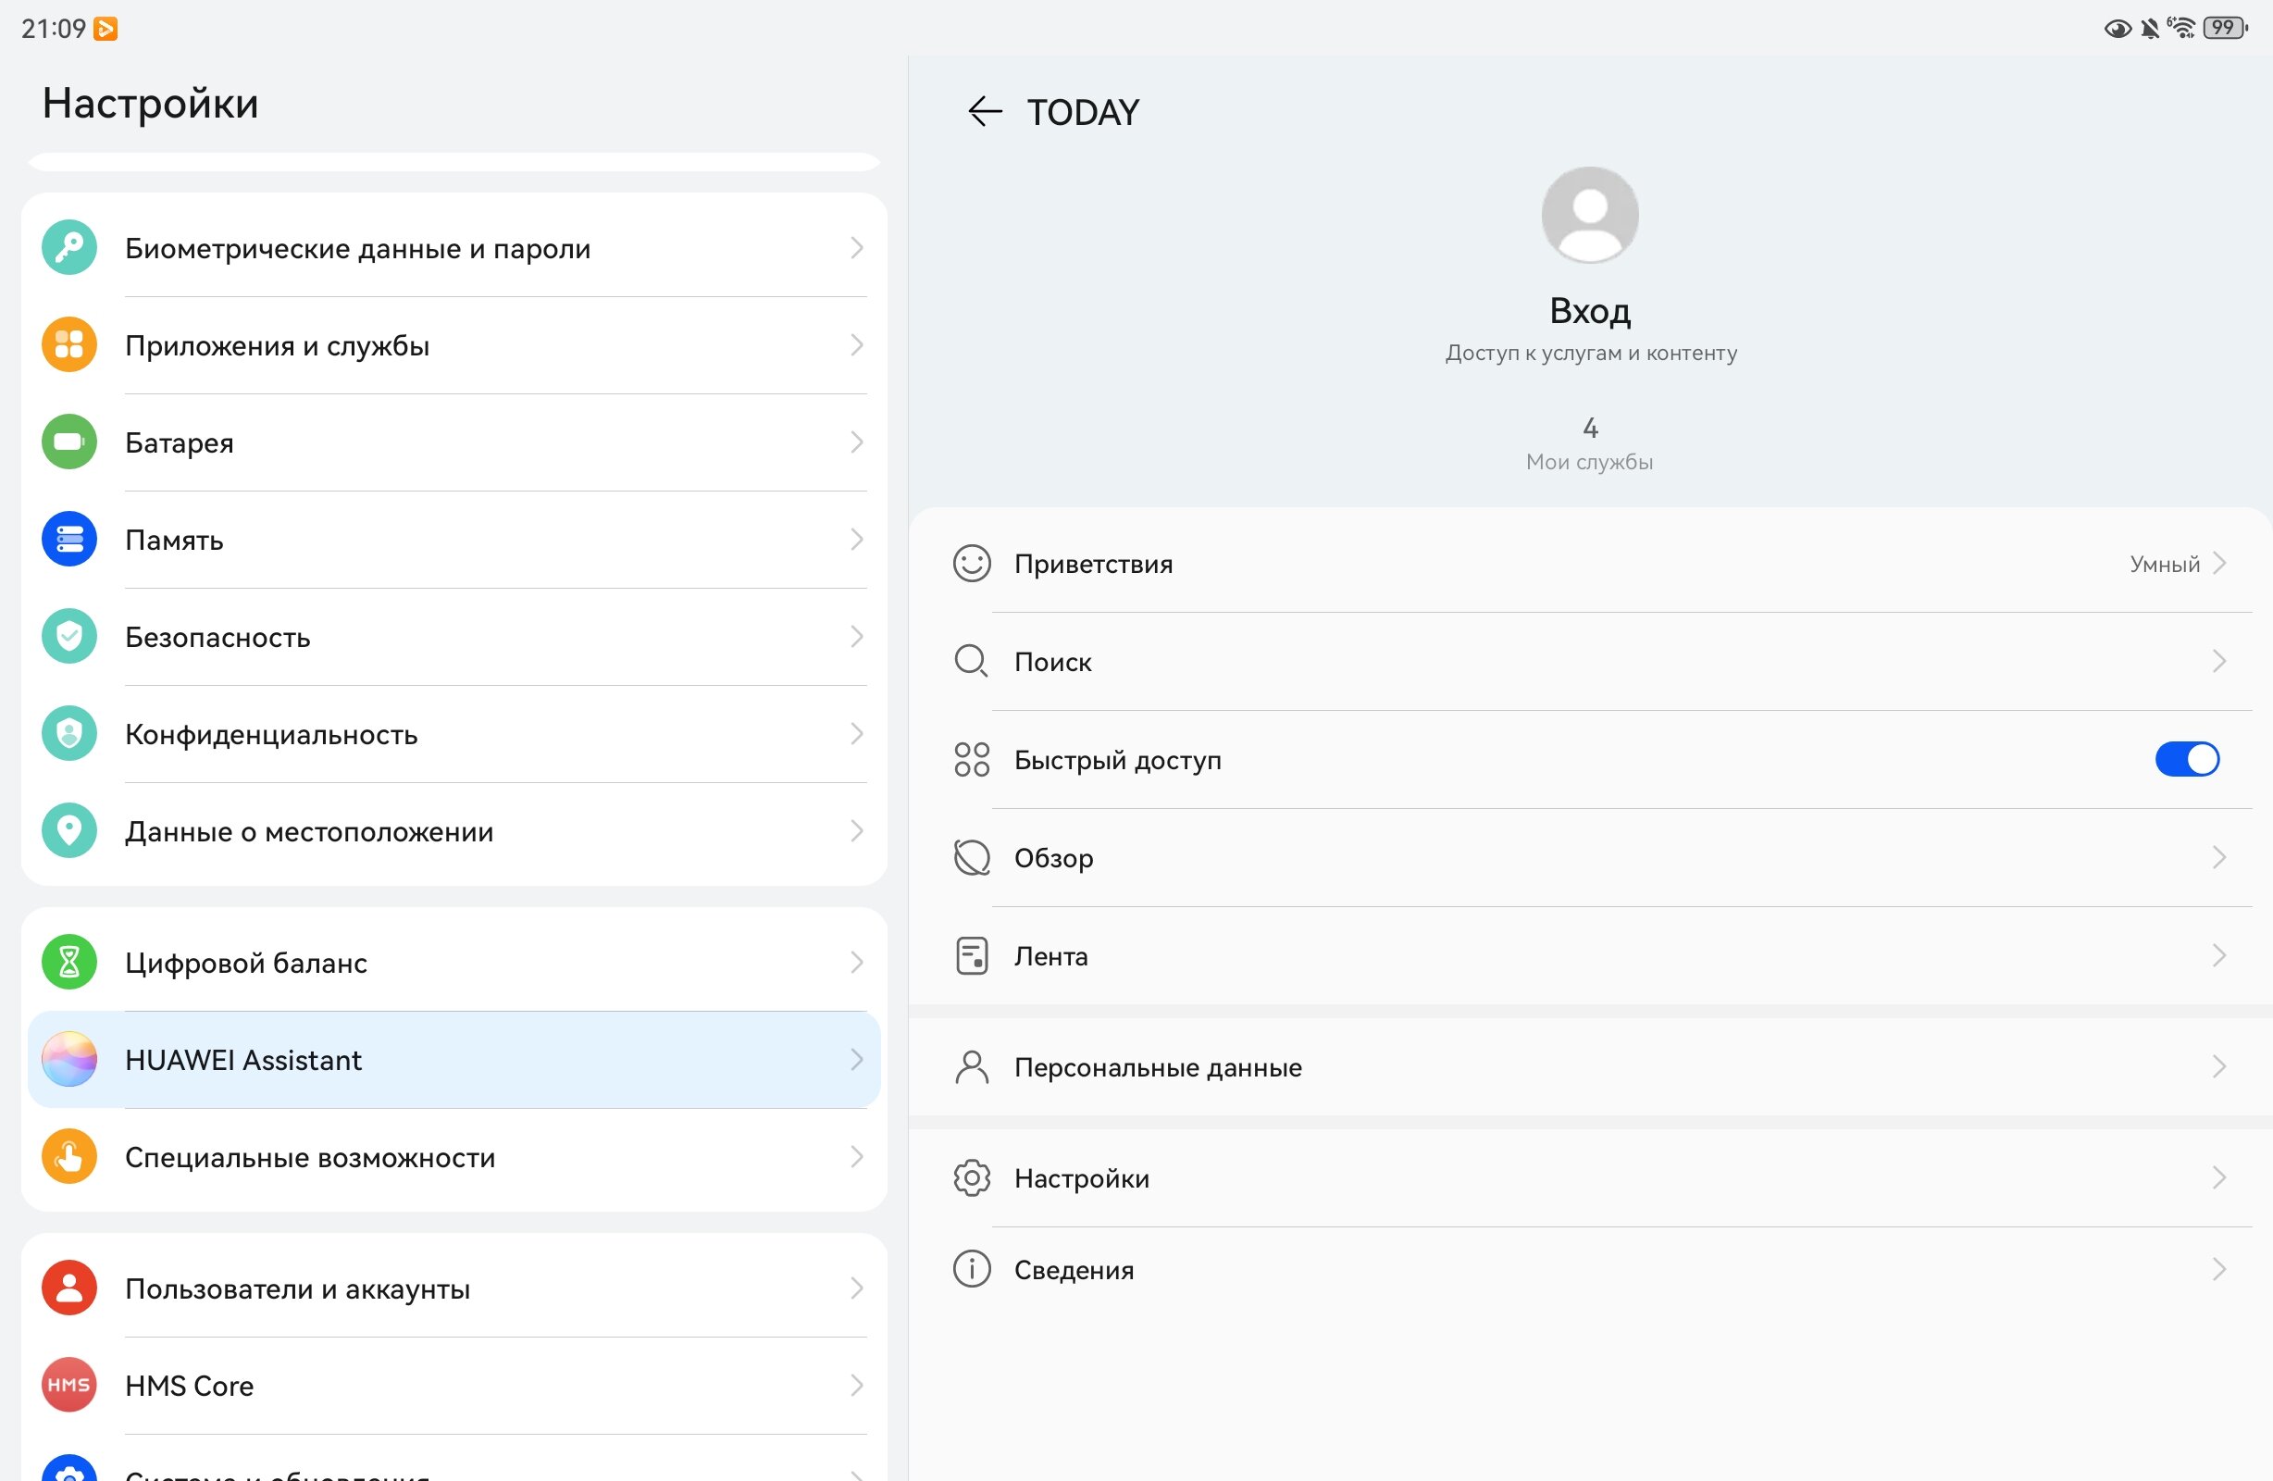The height and width of the screenshot is (1481, 2273).
Task: Tap the gear icon next to Настройки
Action: tap(973, 1178)
